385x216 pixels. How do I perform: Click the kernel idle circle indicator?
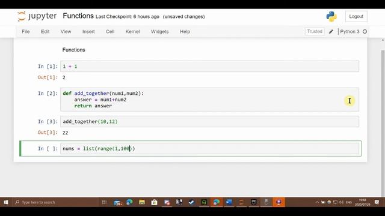click(365, 32)
